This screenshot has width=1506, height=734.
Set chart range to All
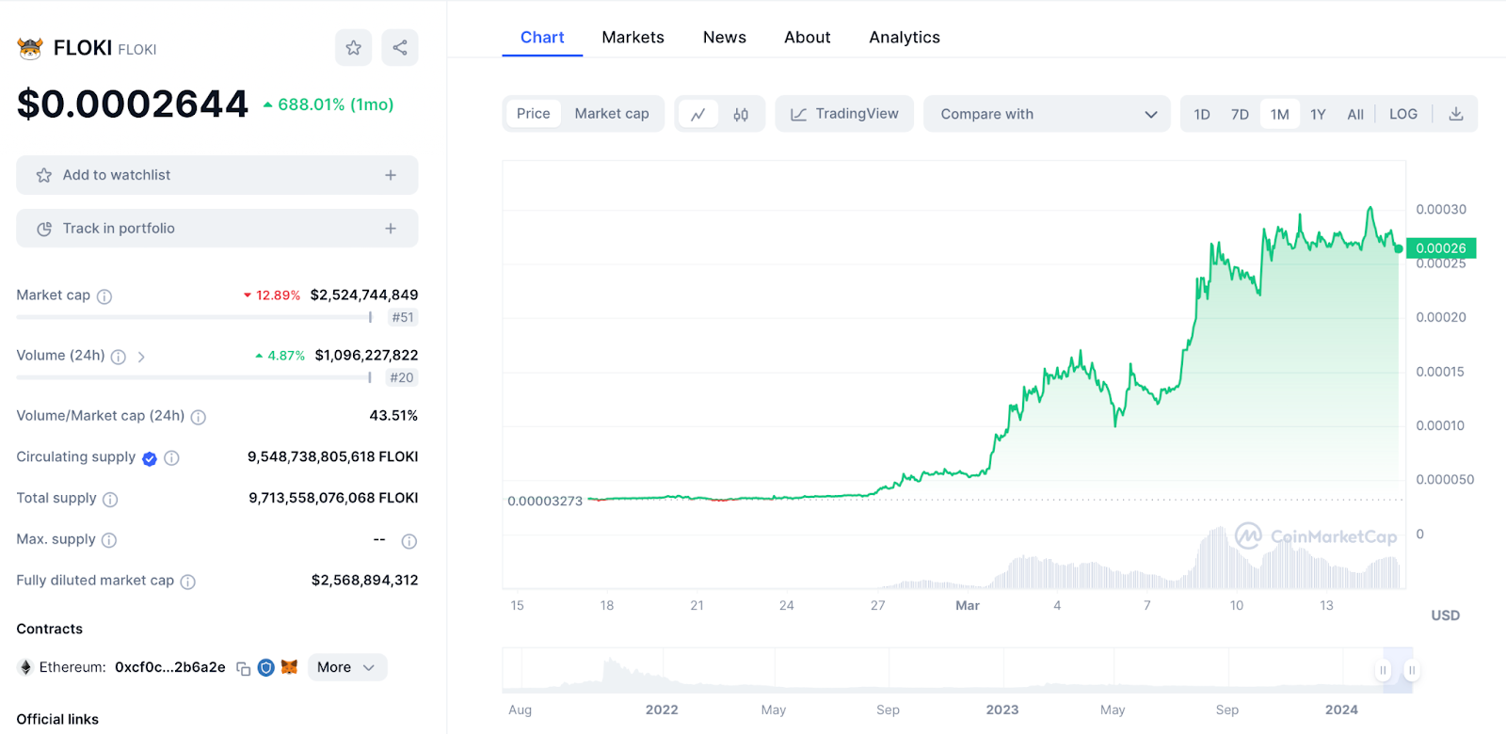[x=1355, y=114]
